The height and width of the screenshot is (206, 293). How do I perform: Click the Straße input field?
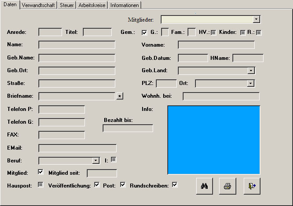click(x=77, y=83)
